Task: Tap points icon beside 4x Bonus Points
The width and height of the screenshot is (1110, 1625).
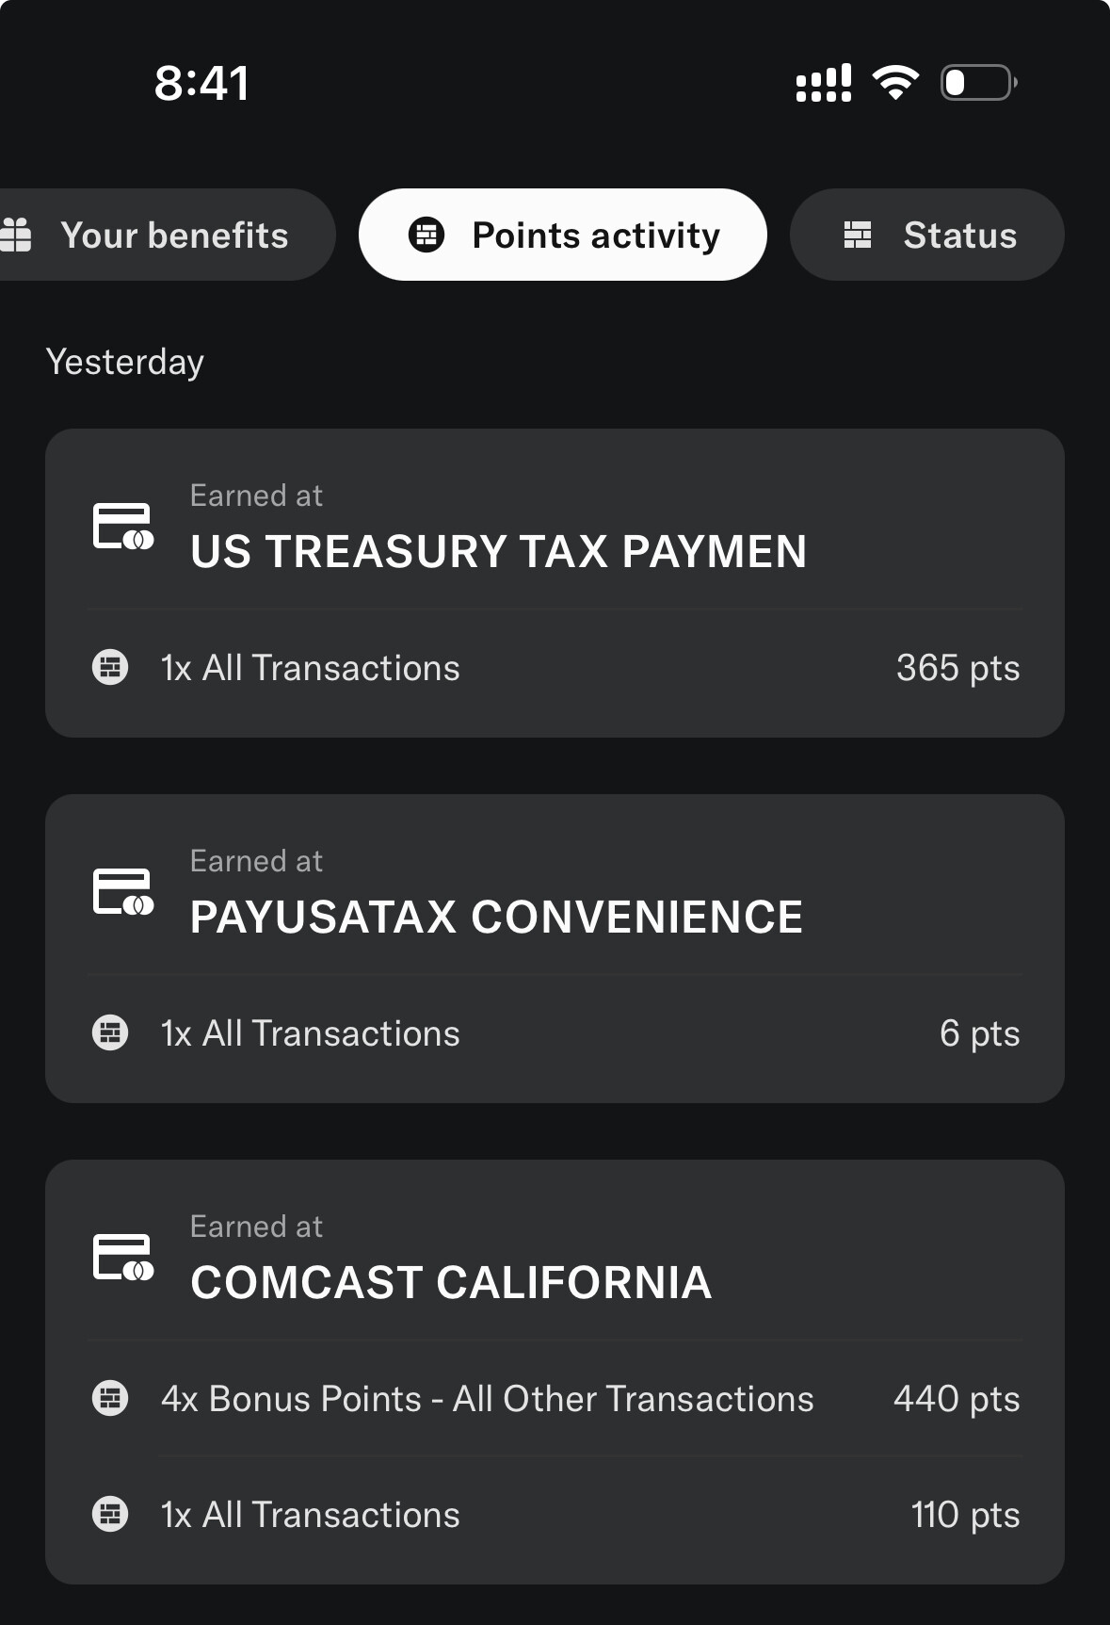Action: pyautogui.click(x=110, y=1398)
